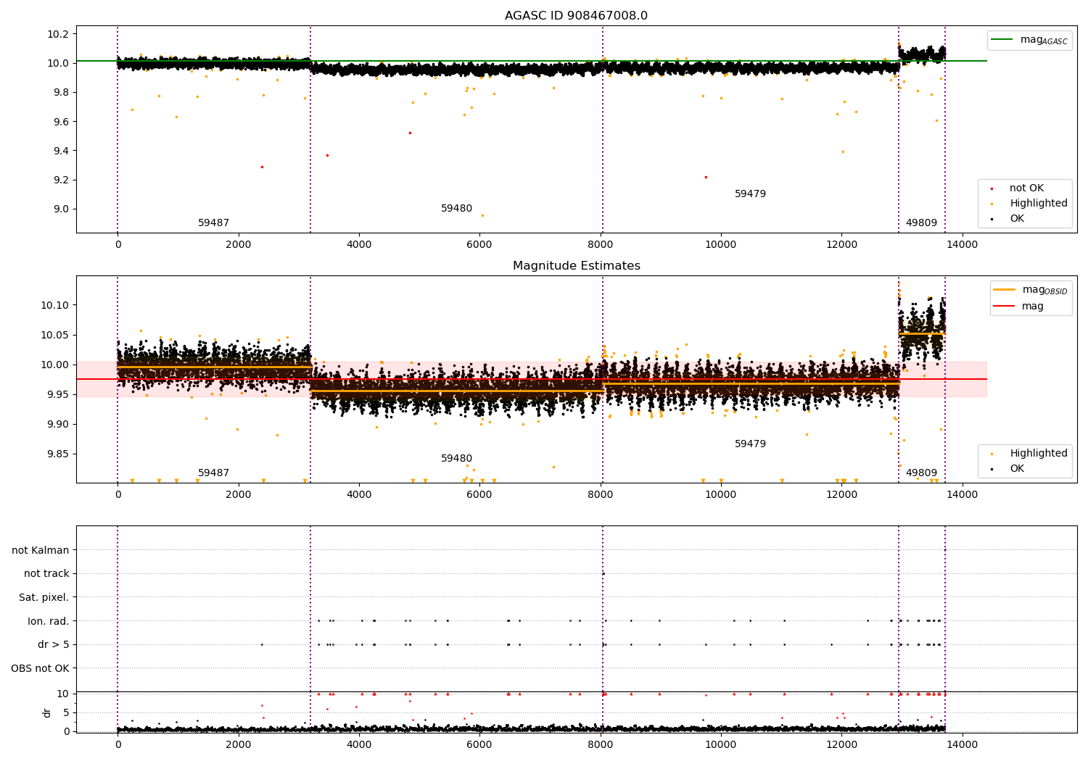Click OBSID label 59480 in Magnitude Estimates plot

pyautogui.click(x=456, y=459)
